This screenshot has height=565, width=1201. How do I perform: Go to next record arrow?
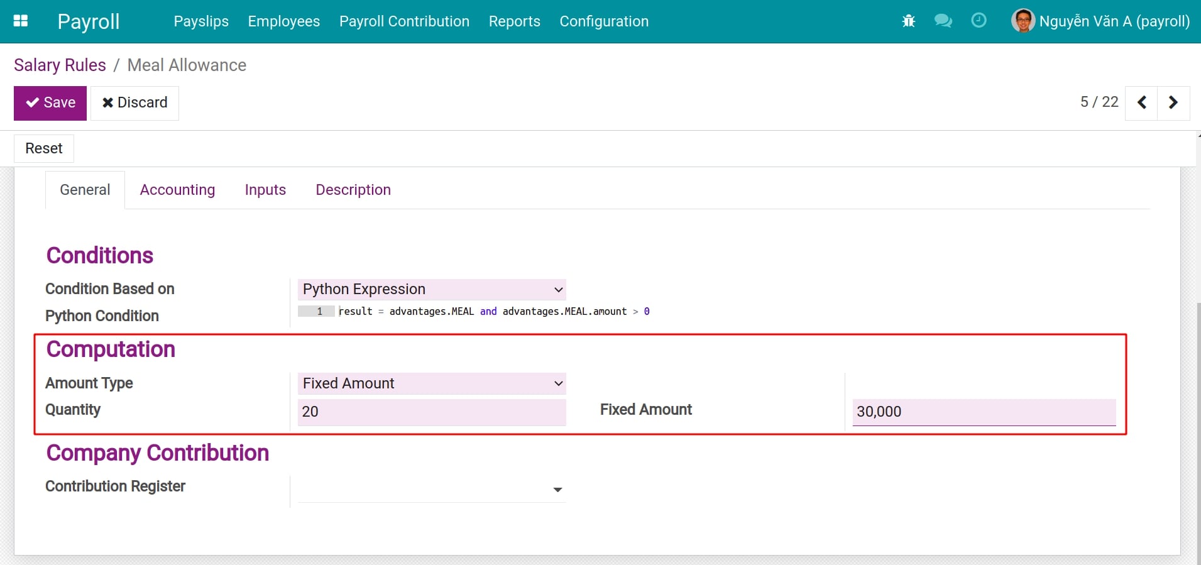pos(1173,102)
